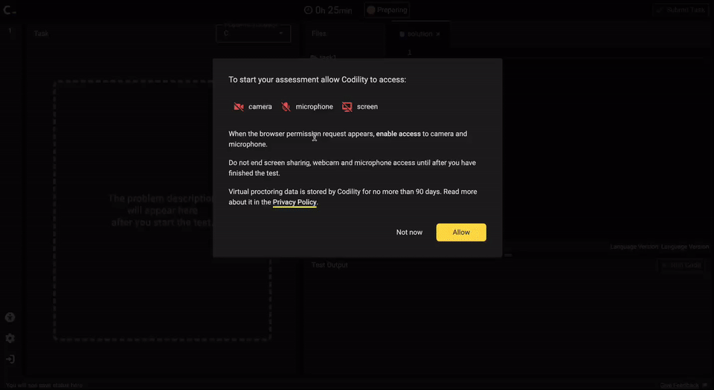Image resolution: width=714 pixels, height=390 pixels.
Task: Switch to the solution tab
Action: point(419,34)
